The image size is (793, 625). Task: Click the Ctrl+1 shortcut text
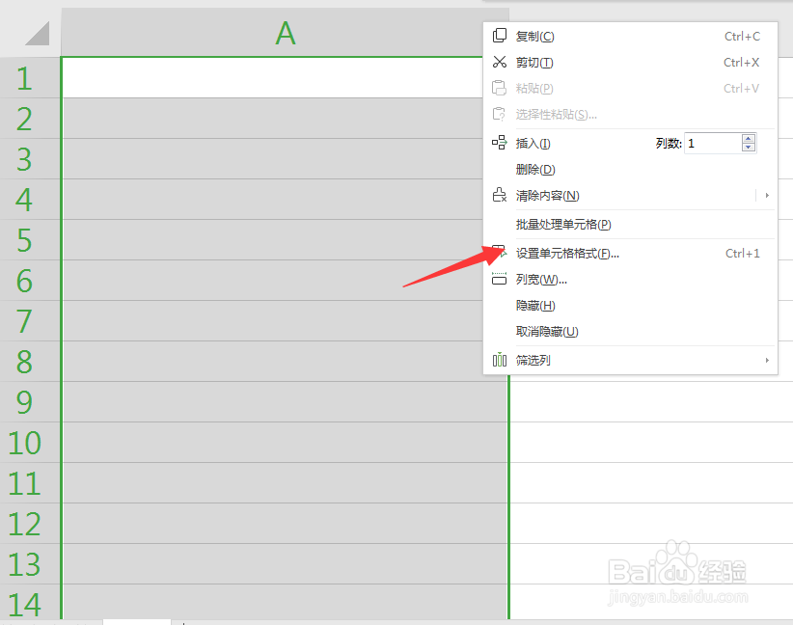click(x=743, y=254)
